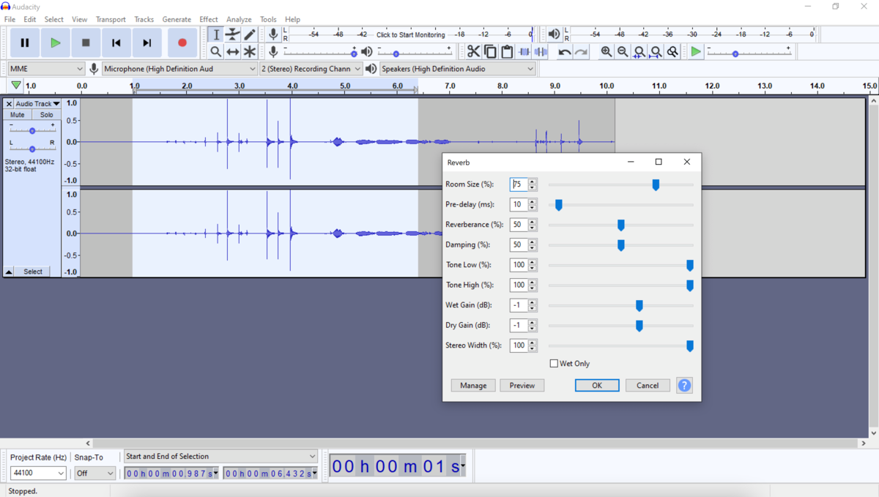Click the Zoom Toggle icon

tap(672, 52)
